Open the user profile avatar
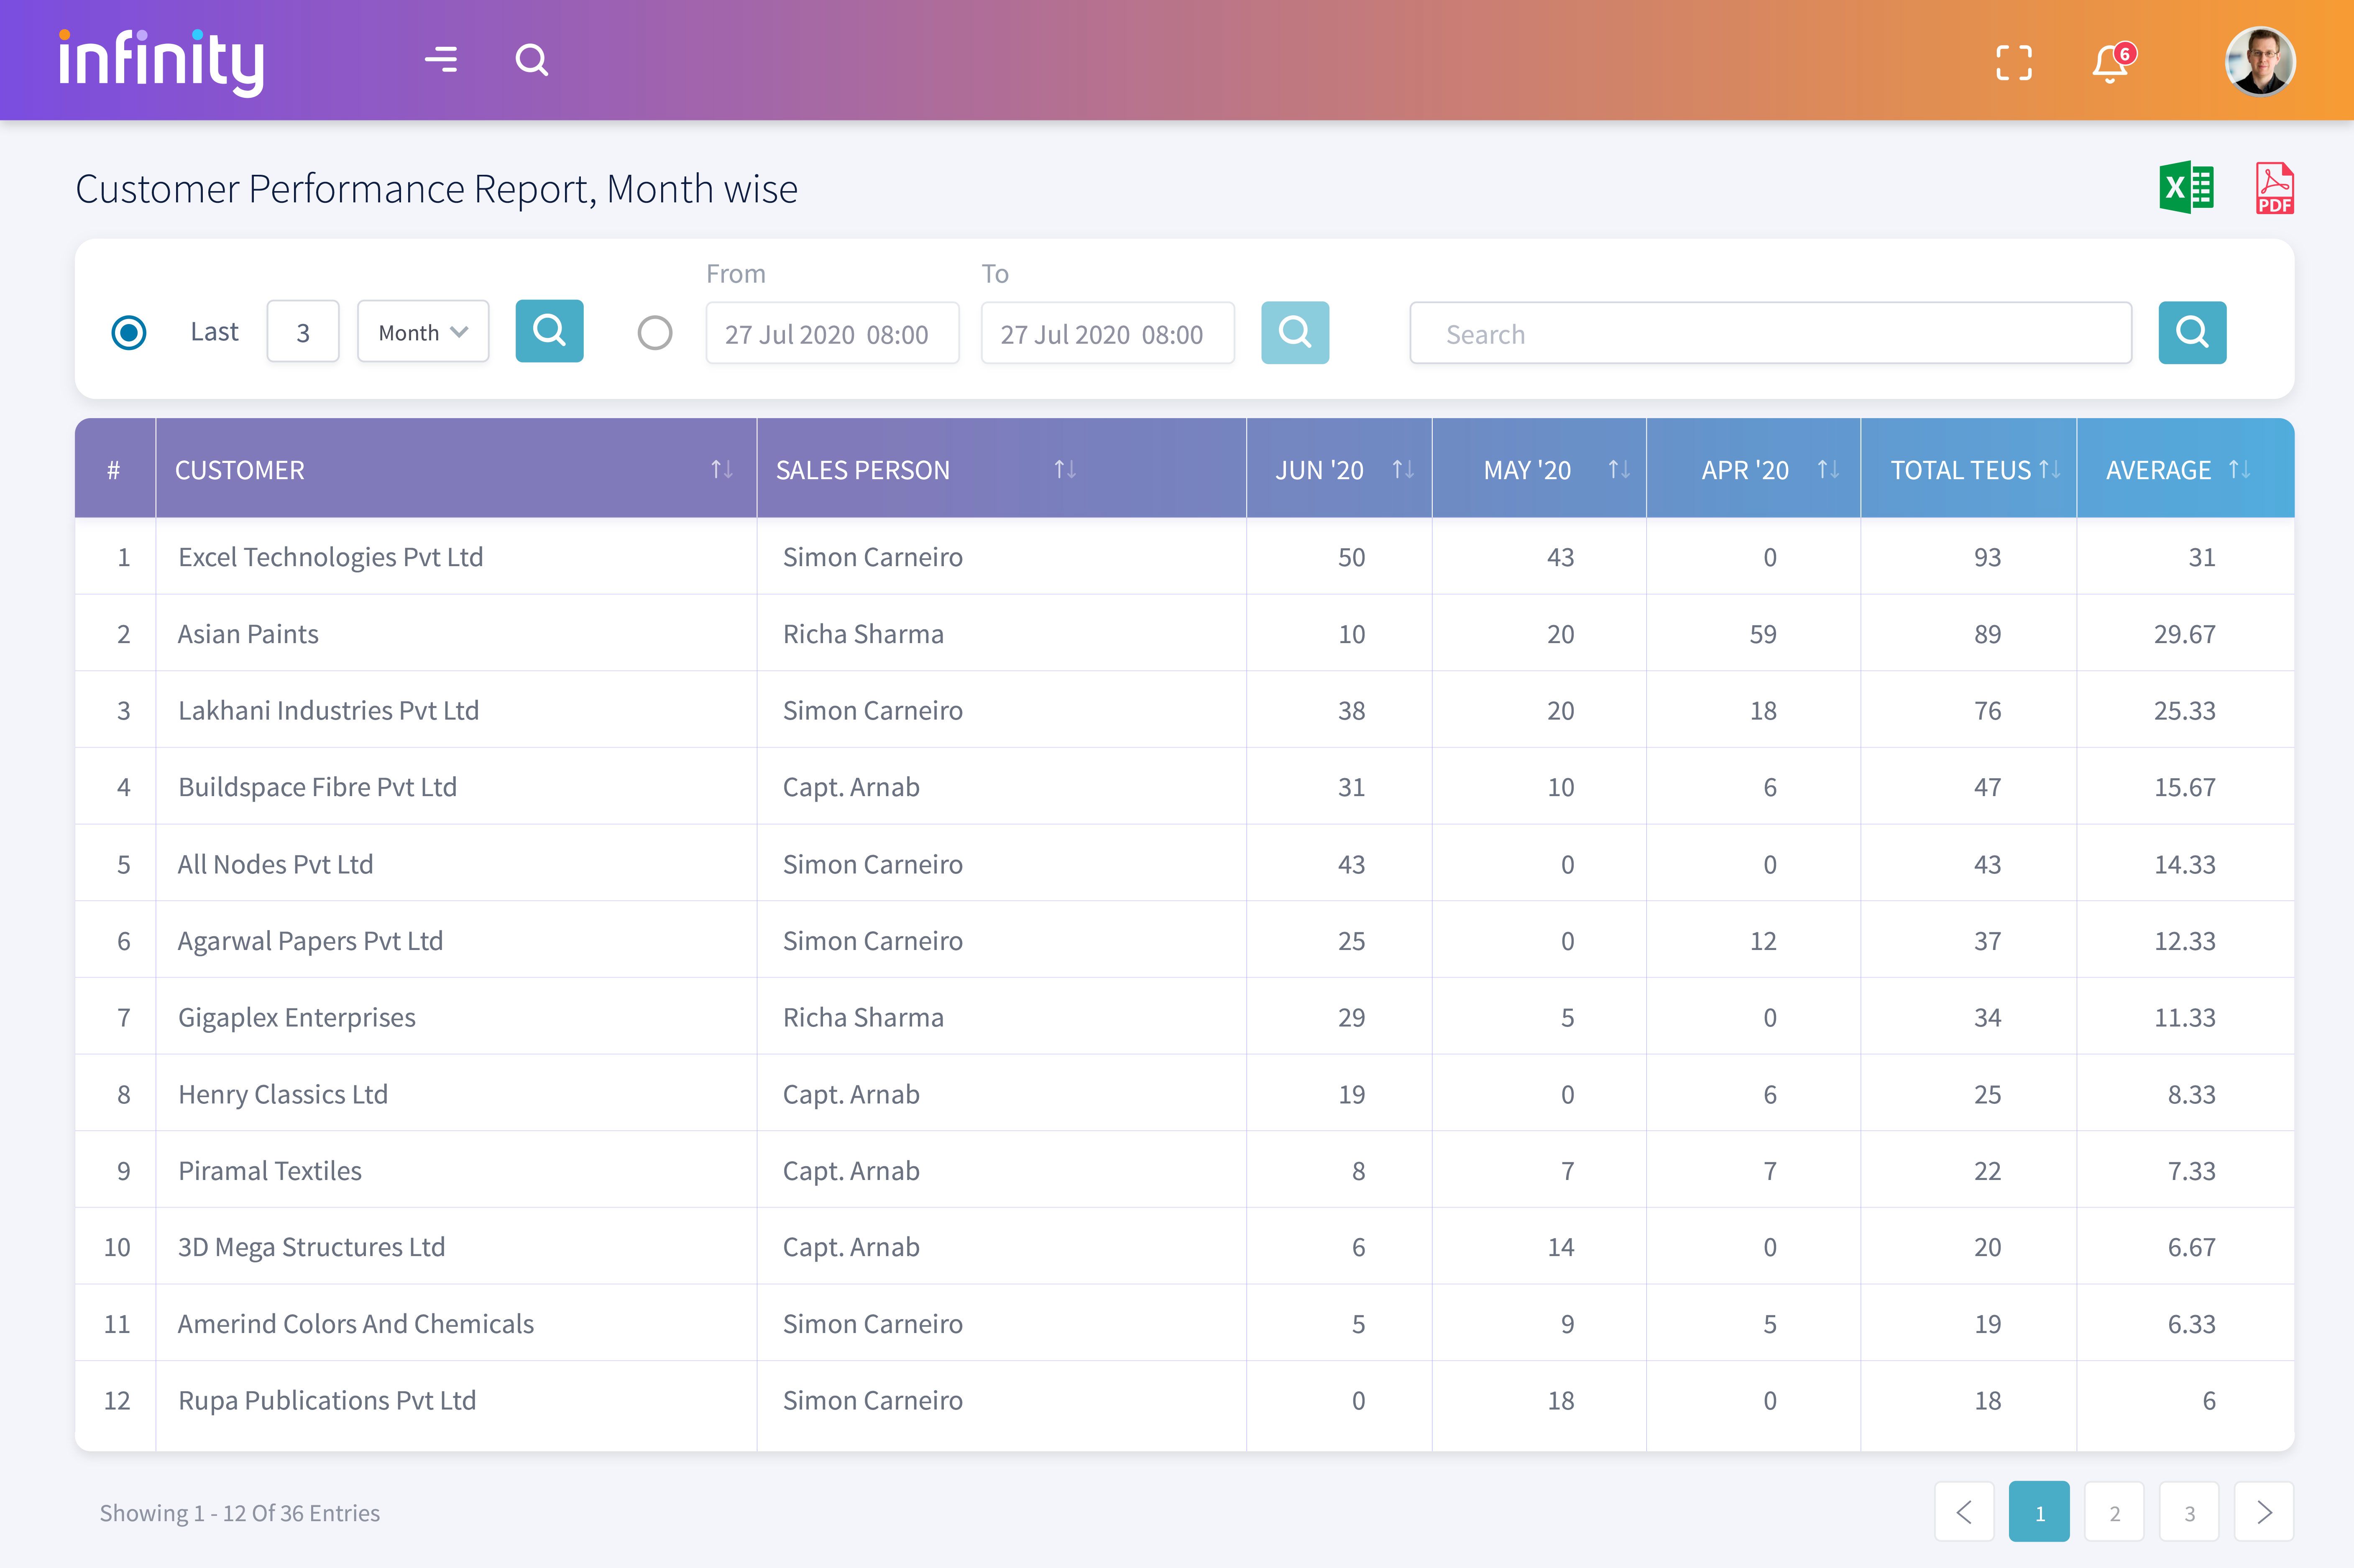The height and width of the screenshot is (1568, 2354). coord(2259,61)
